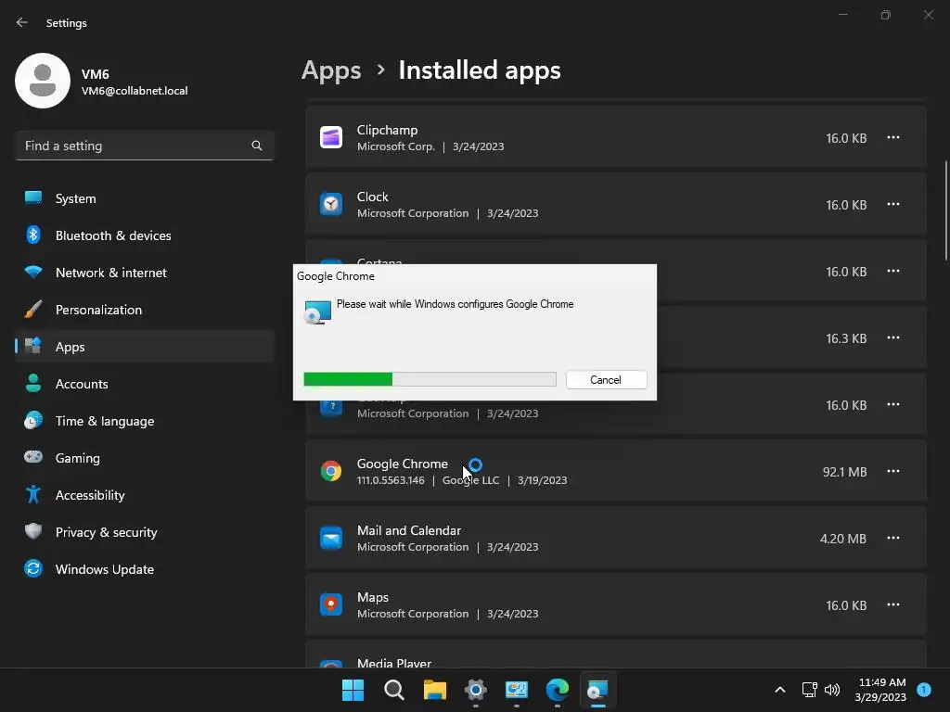Viewport: 950px width, 712px height.
Task: Click the Find a setting search box
Action: tap(144, 146)
